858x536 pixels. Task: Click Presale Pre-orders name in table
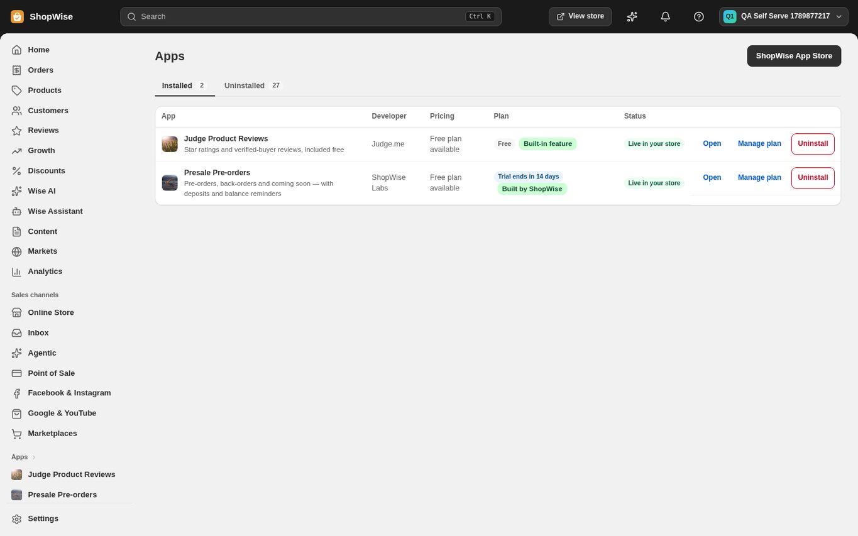217,173
